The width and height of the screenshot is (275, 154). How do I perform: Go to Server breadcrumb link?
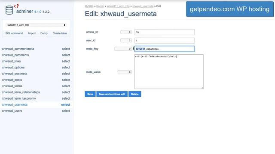(100, 6)
